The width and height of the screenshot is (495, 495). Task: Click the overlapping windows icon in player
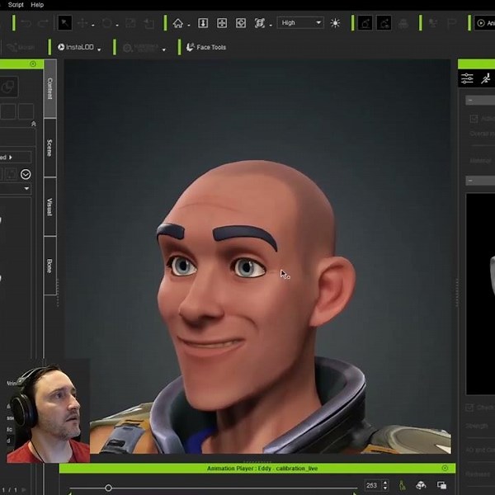point(441,485)
